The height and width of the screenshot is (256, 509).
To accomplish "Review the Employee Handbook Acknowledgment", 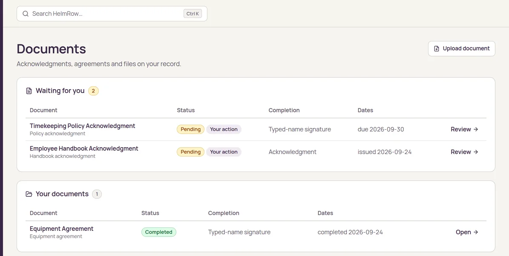I will [465, 152].
